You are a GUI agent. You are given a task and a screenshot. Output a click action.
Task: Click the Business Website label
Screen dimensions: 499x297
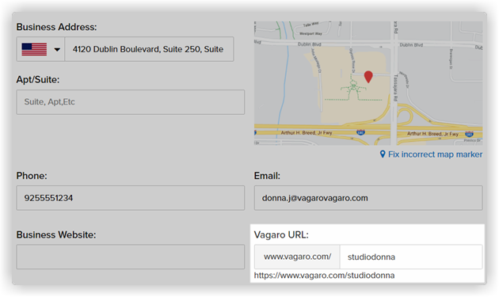click(x=56, y=235)
